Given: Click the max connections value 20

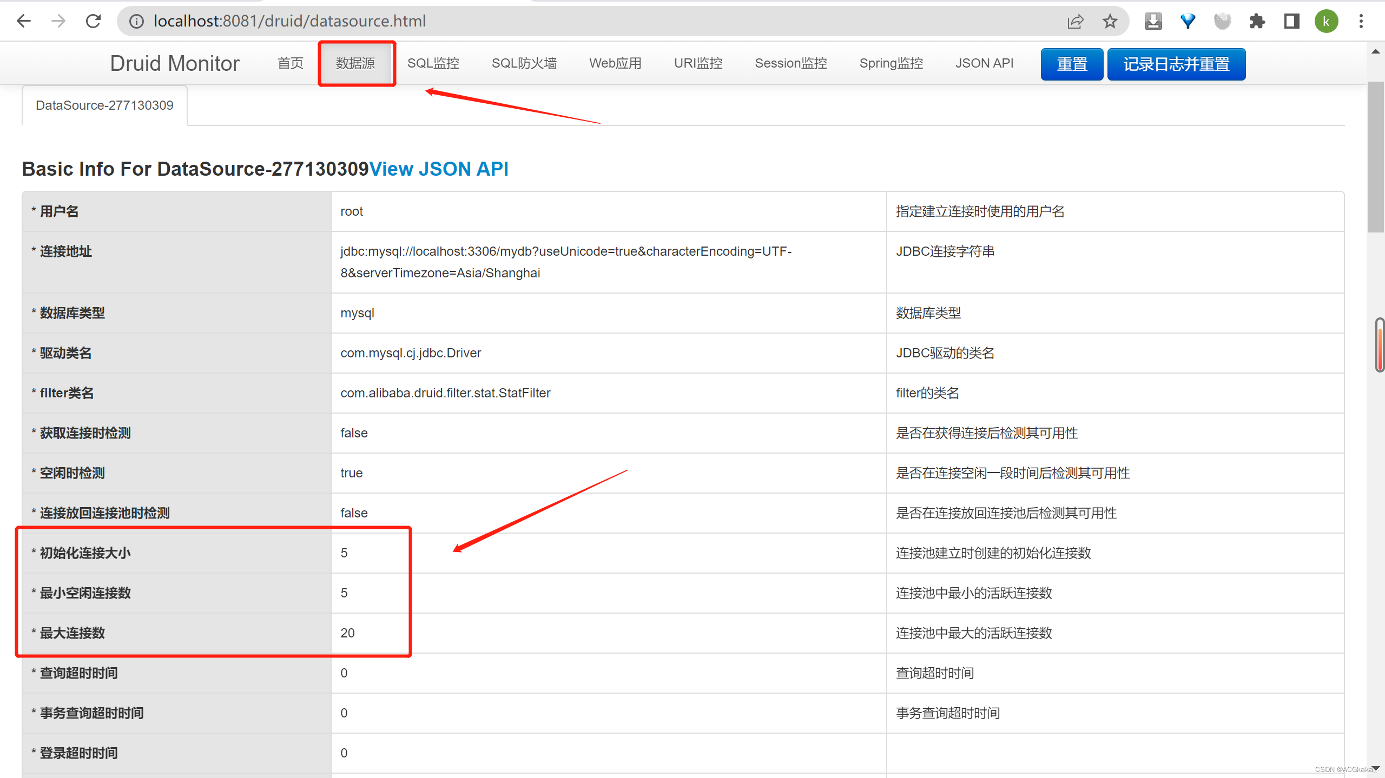Looking at the screenshot, I should 348,633.
